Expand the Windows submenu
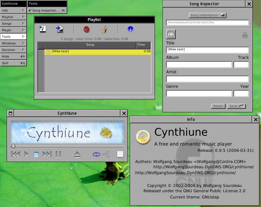 [13, 43]
